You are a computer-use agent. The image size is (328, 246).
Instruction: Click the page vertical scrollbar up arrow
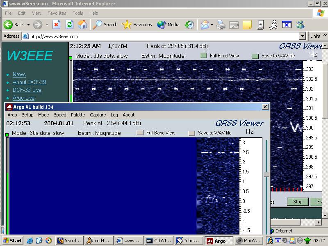[325, 46]
